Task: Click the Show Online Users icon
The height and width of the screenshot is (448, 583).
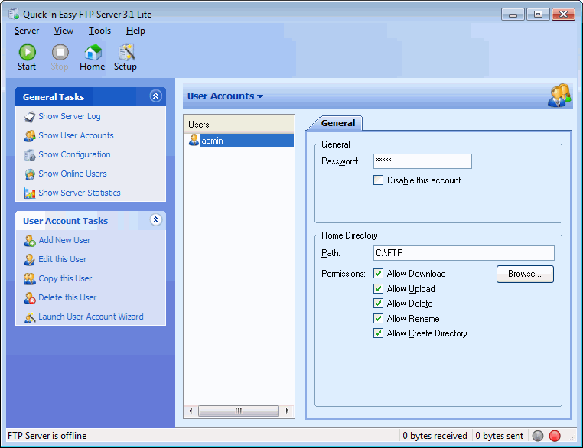Action: pyautogui.click(x=30, y=174)
